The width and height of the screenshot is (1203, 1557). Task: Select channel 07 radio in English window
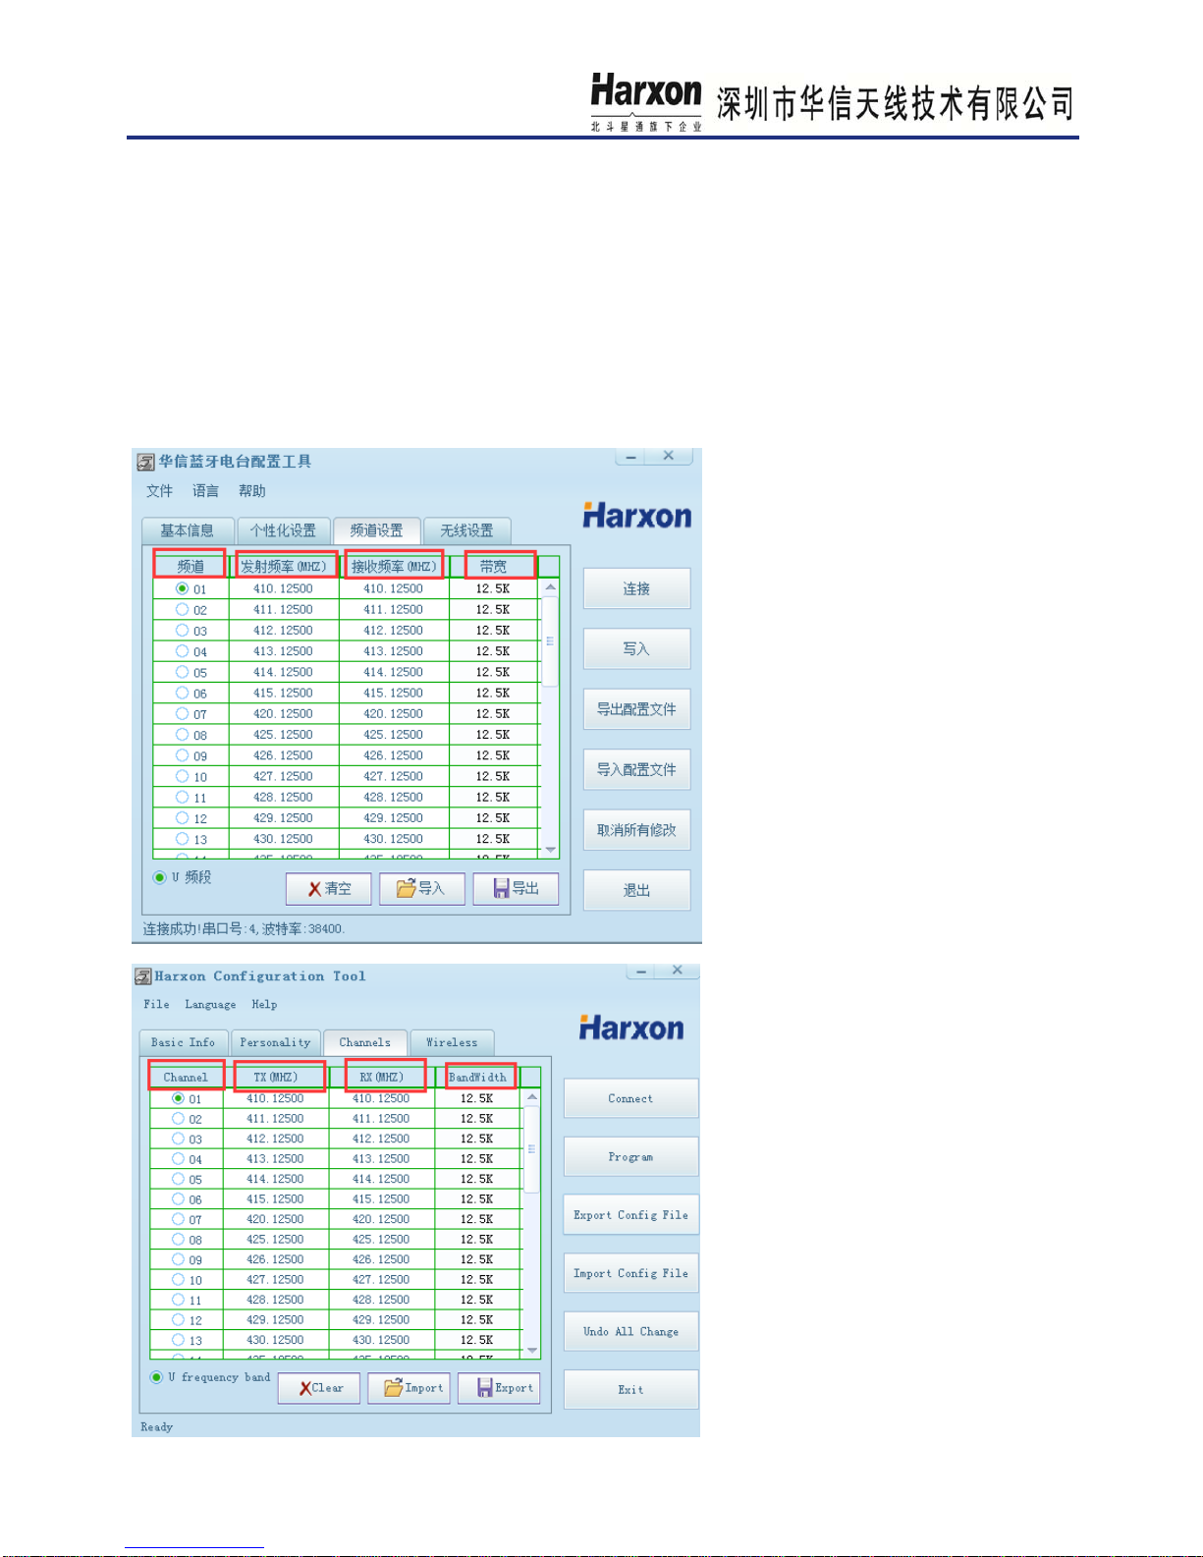pyautogui.click(x=178, y=1219)
